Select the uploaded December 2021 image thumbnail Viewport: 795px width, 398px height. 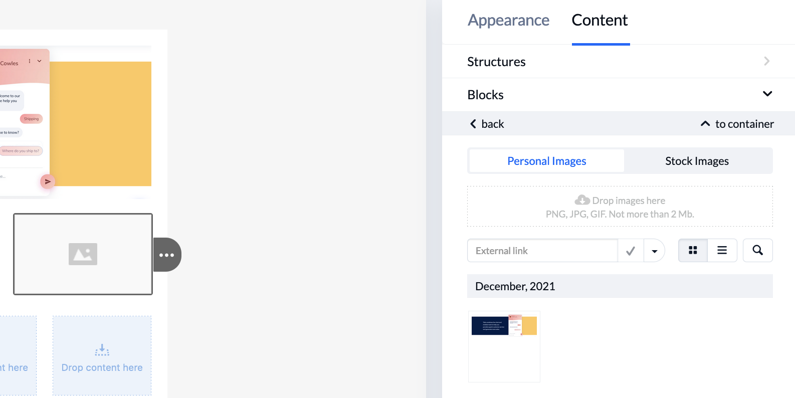[x=504, y=346]
